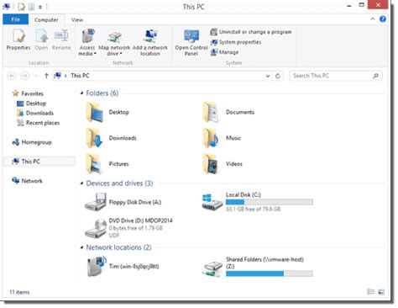Click '0 bytes free of 1.79 GB' text
This screenshot has height=308, width=398.
click(x=136, y=228)
